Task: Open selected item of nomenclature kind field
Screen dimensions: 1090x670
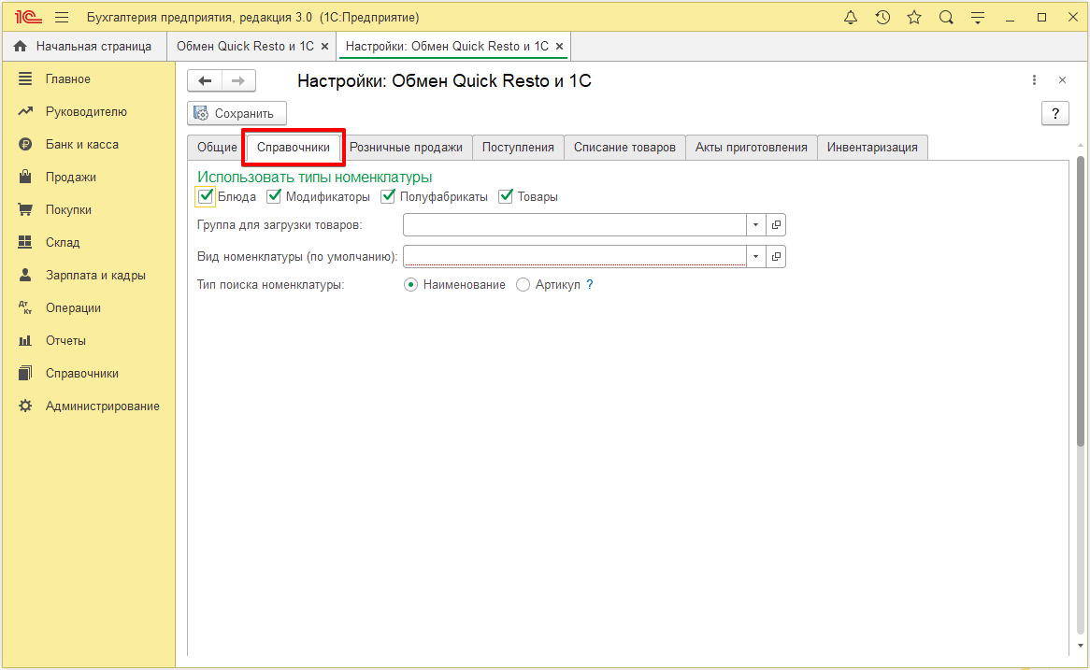Action: coord(776,256)
